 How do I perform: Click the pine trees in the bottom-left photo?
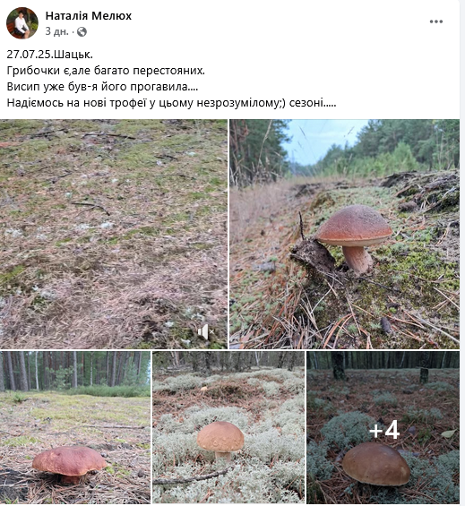(x=74, y=370)
